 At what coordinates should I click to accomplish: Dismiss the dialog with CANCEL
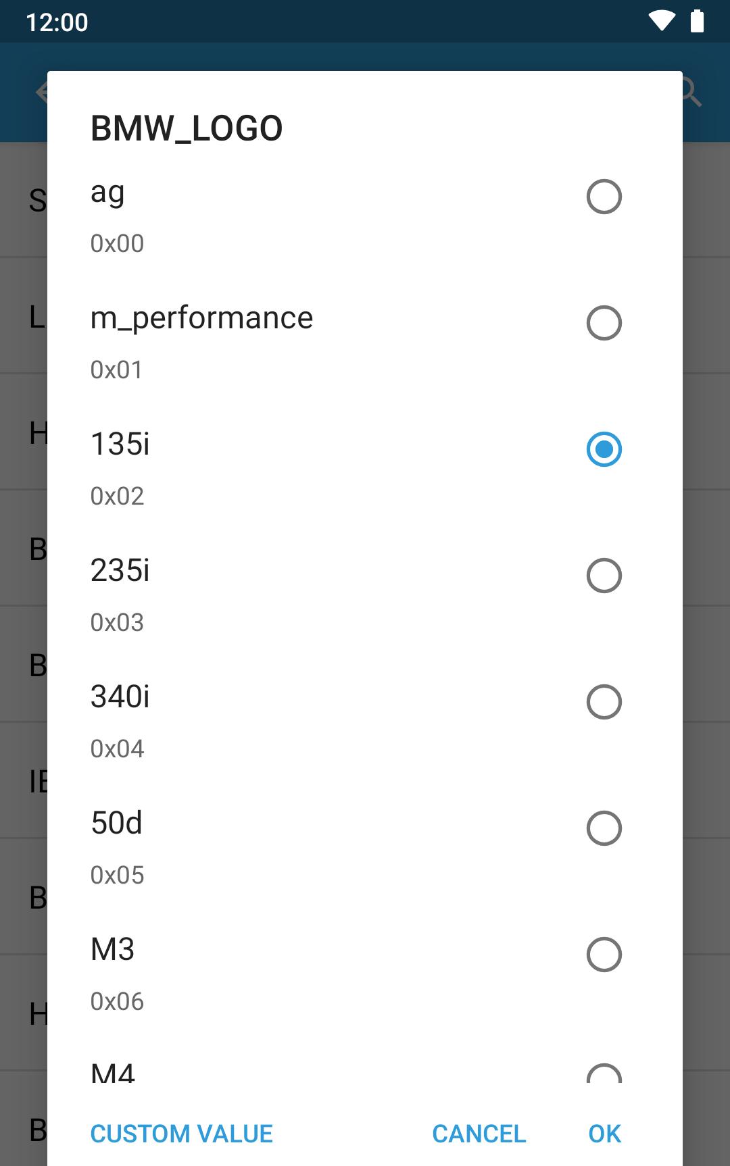[479, 1134]
